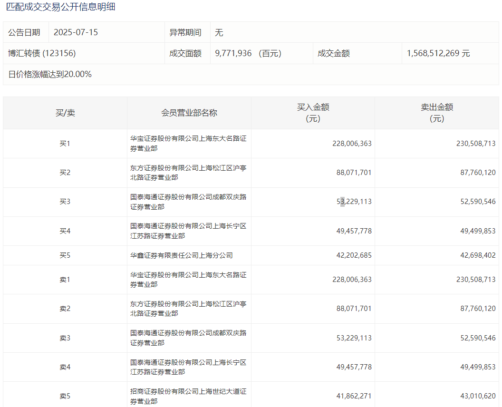The width and height of the screenshot is (502, 407).
Task: Open 华宝证券 broker name in 买1 row
Action: [x=188, y=144]
